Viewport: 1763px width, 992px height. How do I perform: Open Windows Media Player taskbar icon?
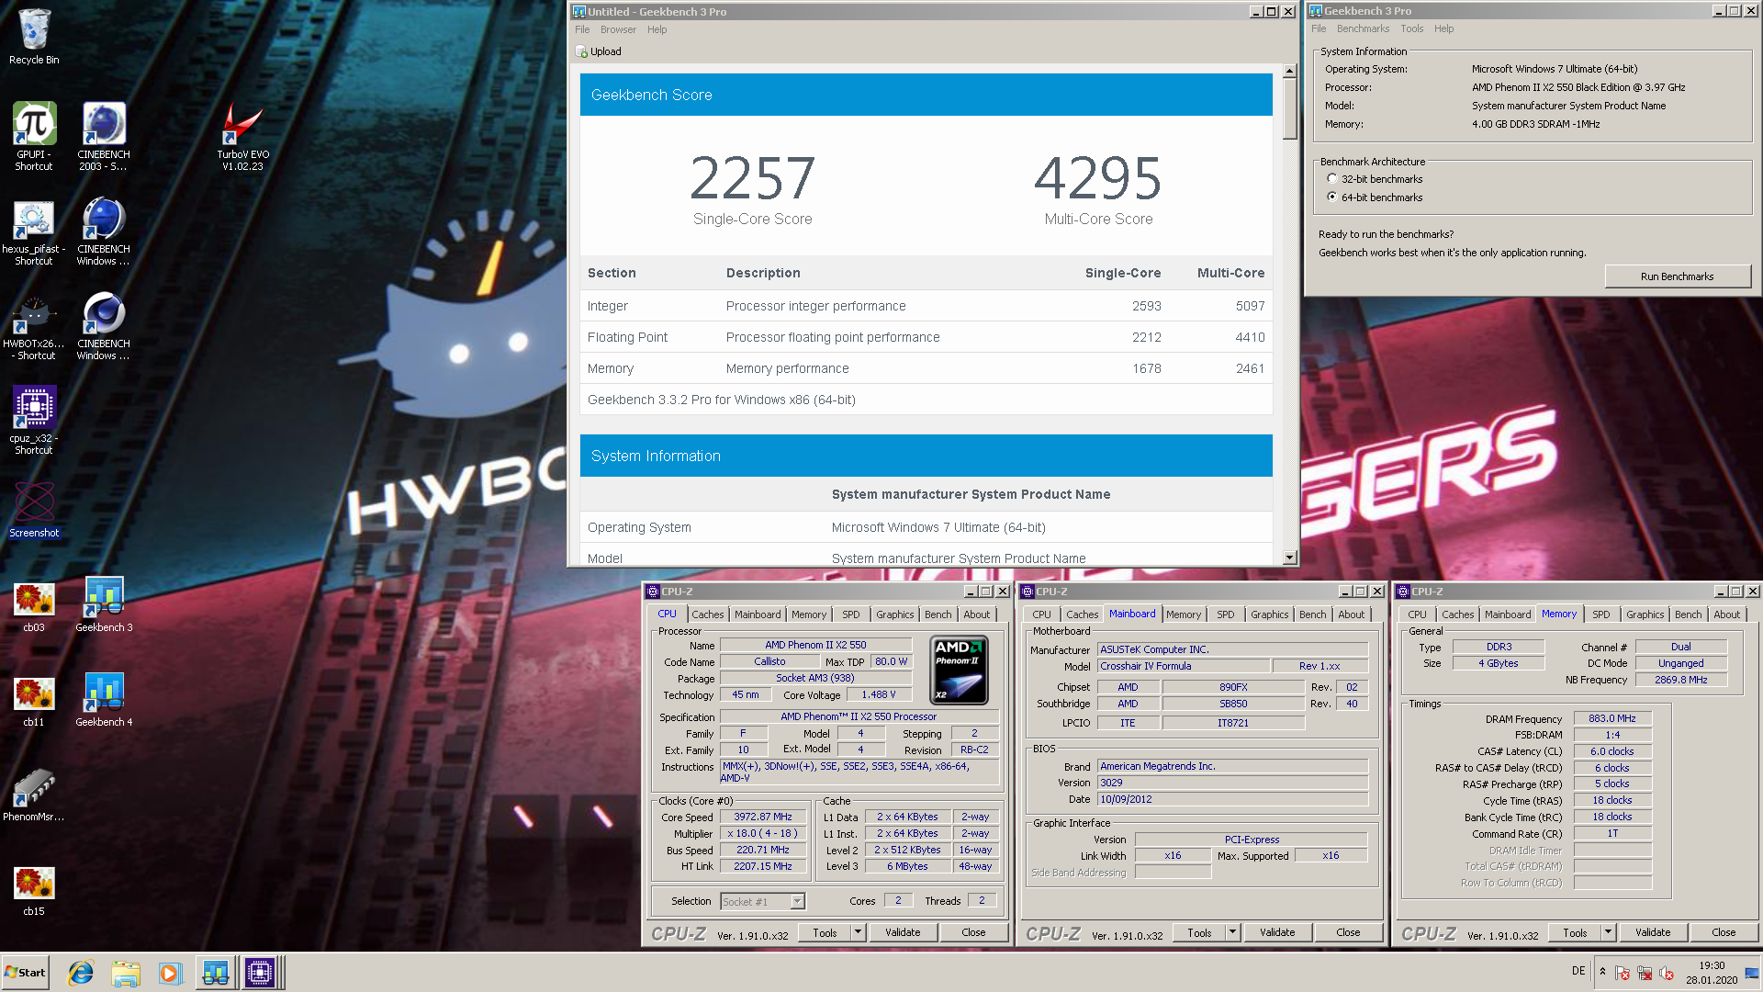tap(170, 973)
